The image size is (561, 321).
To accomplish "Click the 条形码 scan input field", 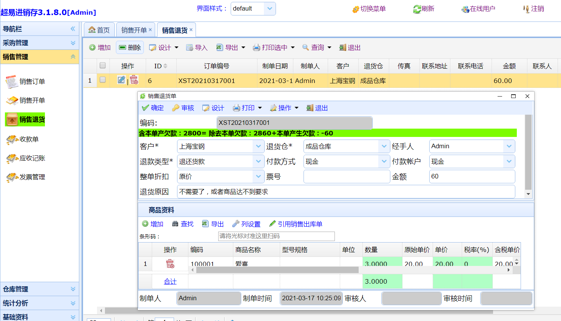I will [276, 236].
